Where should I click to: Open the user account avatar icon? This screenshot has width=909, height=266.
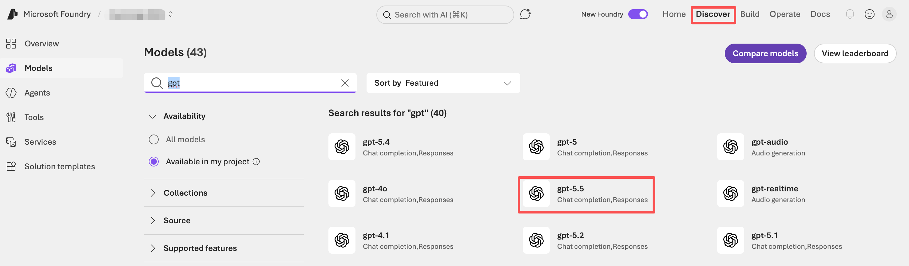pos(889,14)
